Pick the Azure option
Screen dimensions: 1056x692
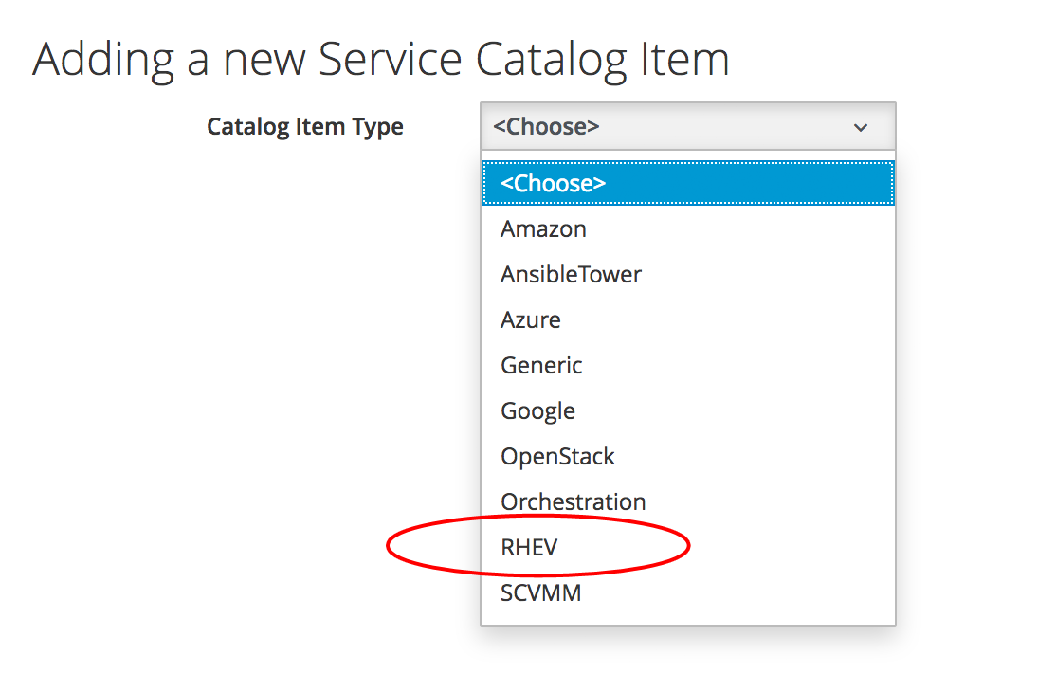(x=531, y=319)
